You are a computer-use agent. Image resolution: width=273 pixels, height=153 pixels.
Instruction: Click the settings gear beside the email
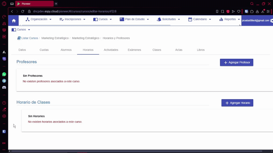[271, 21]
